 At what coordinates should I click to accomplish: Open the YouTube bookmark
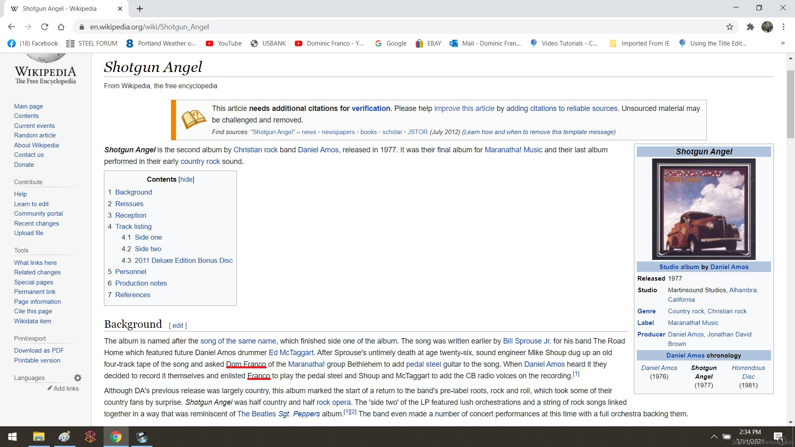pos(224,43)
